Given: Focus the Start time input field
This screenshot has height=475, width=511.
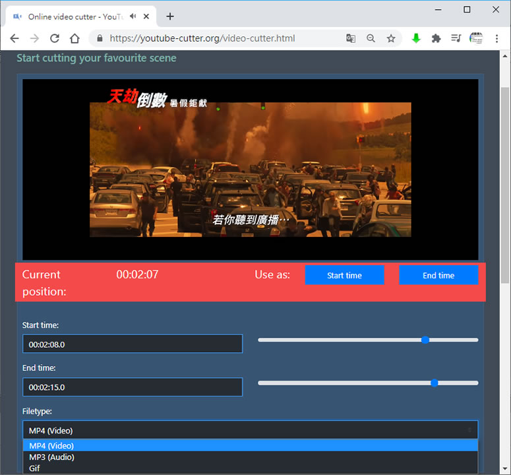Looking at the screenshot, I should 132,344.
